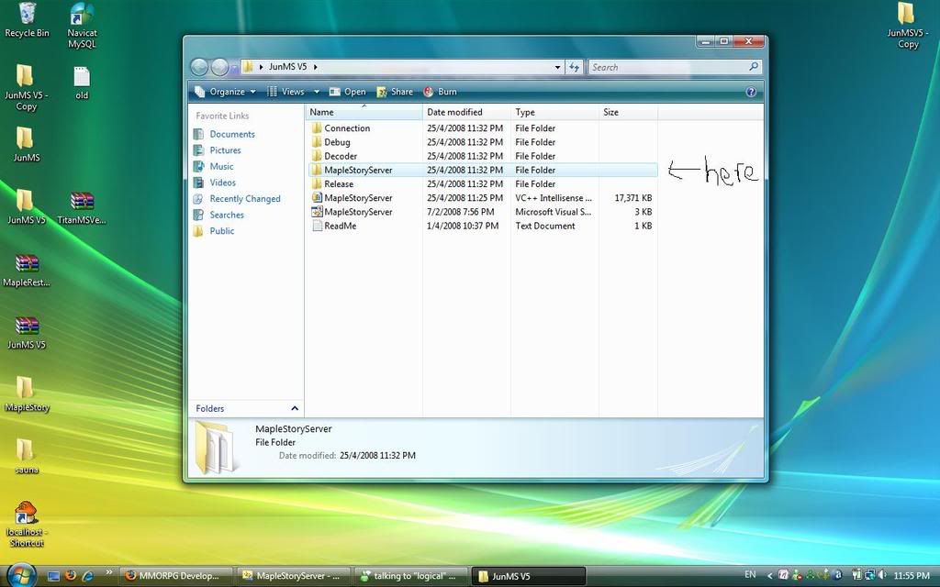
Task: Click the Burn toolbar button
Action: [x=440, y=92]
